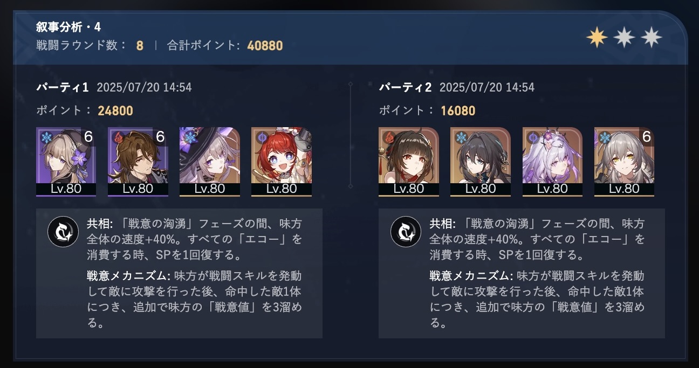Select the white-haired character with pink flower
699x368 pixels.
coord(552,162)
